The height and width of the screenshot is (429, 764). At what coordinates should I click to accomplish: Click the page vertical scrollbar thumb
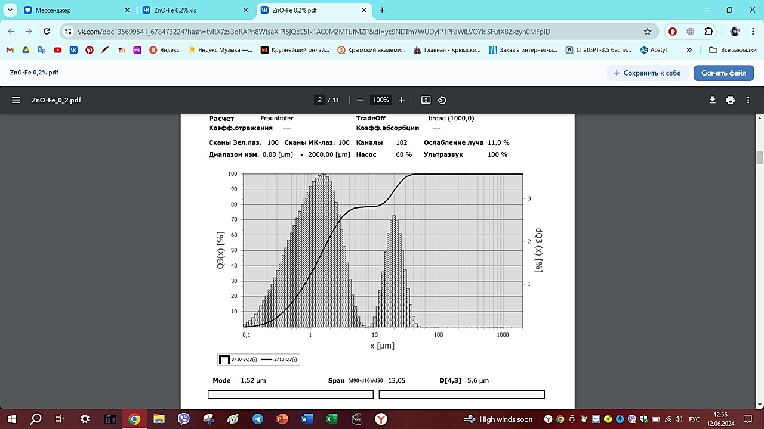tap(760, 158)
